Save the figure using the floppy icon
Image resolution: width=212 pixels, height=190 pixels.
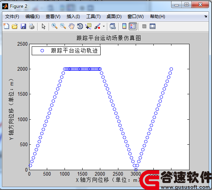click(23, 26)
